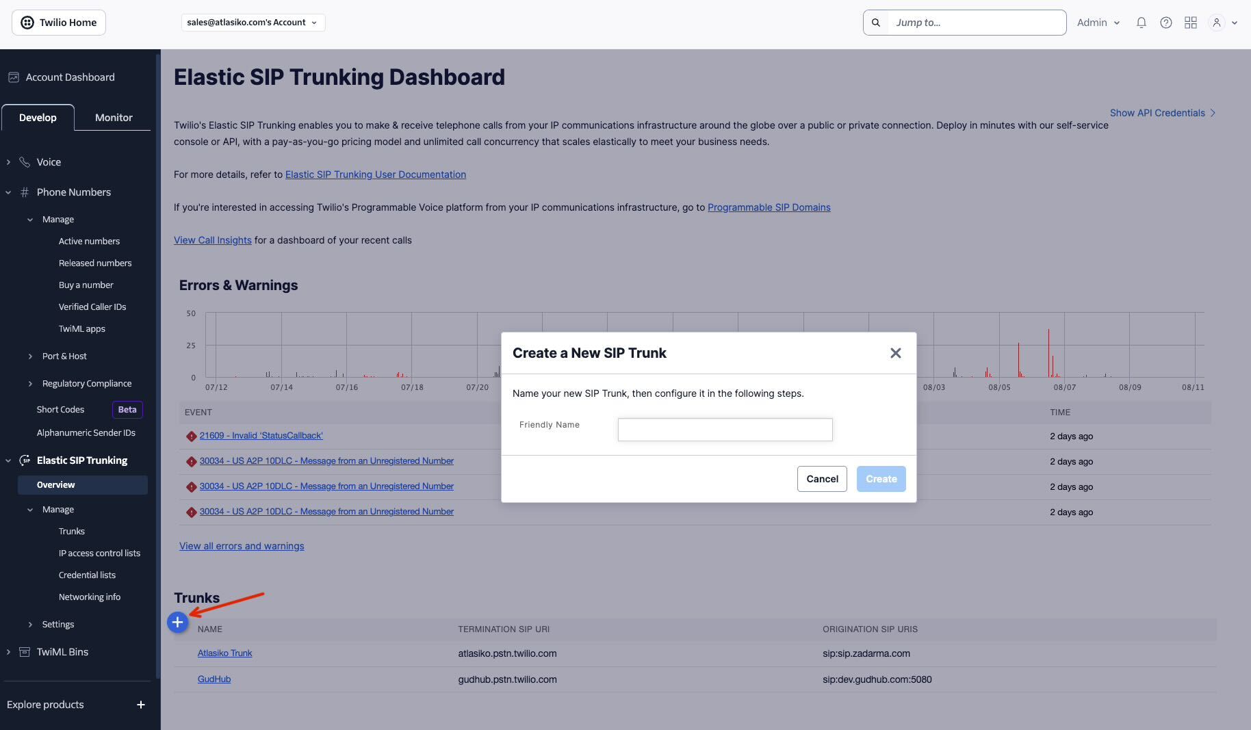The width and height of the screenshot is (1251, 730).
Task: Open Networking info
Action: coord(90,597)
